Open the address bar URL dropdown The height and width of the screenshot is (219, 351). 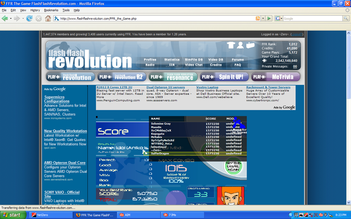tap(263, 18)
